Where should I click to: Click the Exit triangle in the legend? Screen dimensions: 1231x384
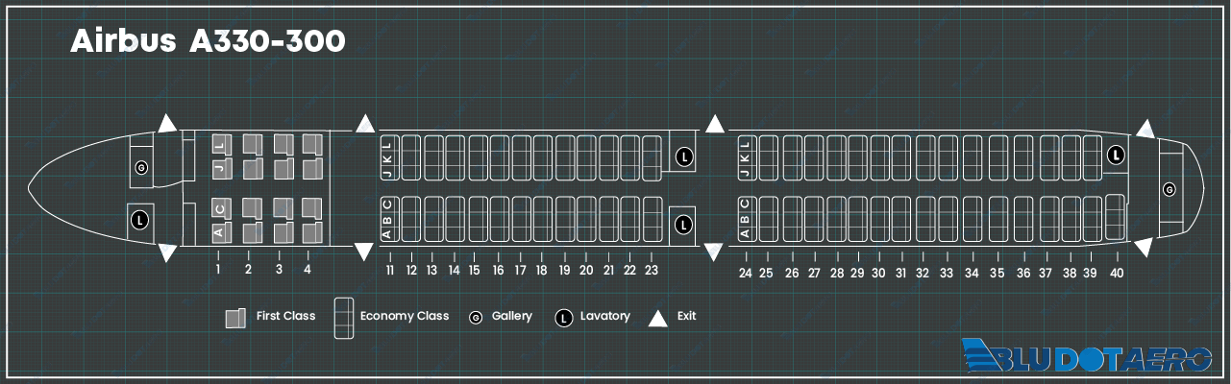[x=658, y=319]
